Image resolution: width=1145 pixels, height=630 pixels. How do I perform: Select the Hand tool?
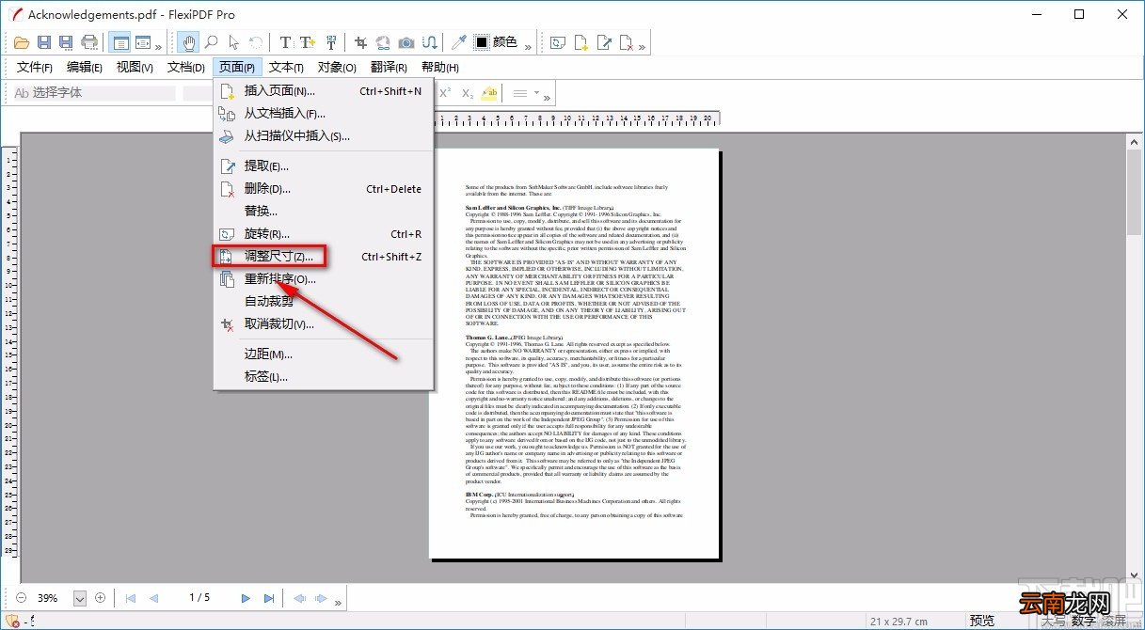tap(188, 42)
